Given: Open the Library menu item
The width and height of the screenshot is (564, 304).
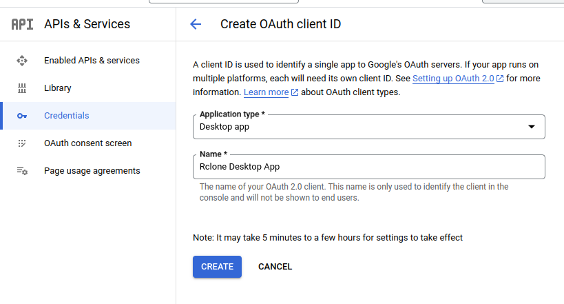Looking at the screenshot, I should (58, 88).
